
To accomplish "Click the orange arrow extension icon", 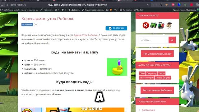I will click(x=167, y=5).
